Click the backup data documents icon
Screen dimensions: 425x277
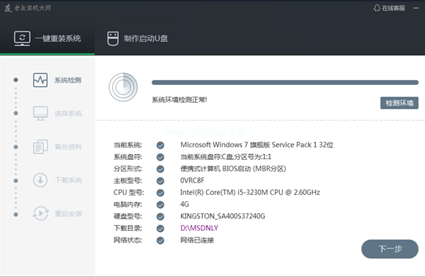[40, 147]
